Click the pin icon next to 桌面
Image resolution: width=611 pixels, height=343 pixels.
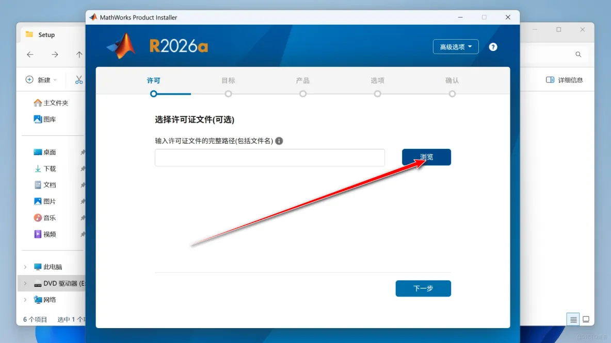pos(83,152)
